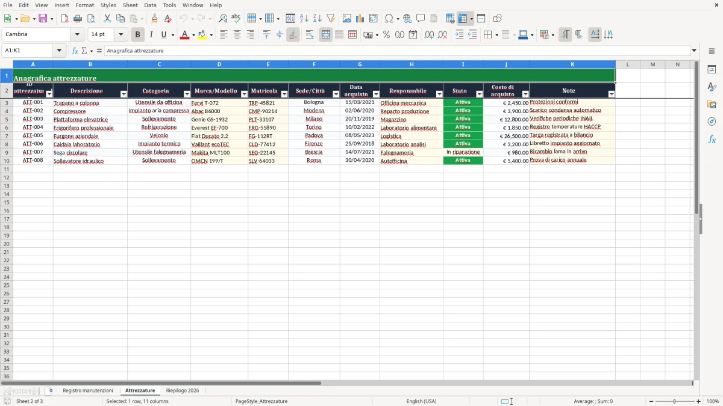This screenshot has width=723, height=406.
Task: Click the font color red swatch button
Action: (x=184, y=35)
